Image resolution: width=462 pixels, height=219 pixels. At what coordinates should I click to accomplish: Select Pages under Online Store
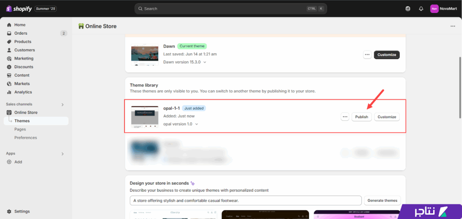tap(20, 129)
